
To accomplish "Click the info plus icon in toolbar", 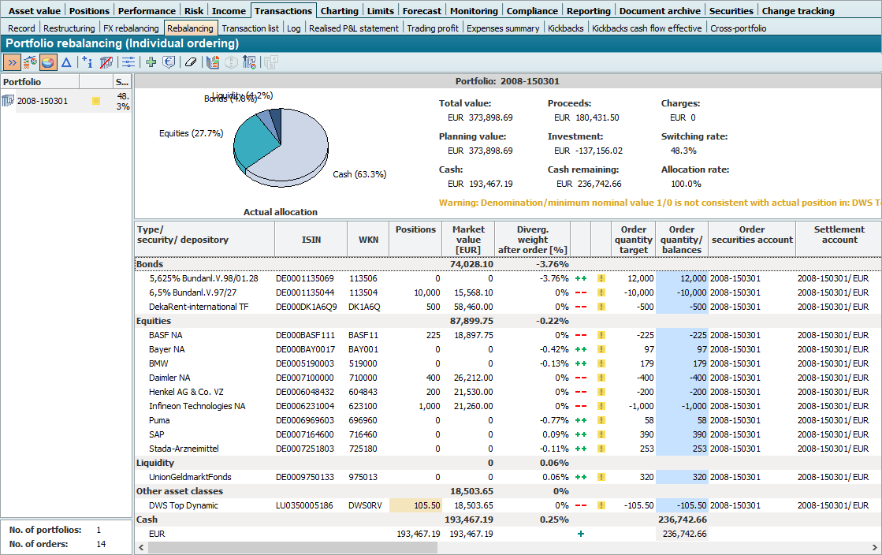I will 87,62.
